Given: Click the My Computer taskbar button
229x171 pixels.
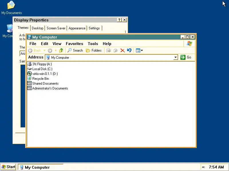Looking at the screenshot, I should [x=40, y=167].
